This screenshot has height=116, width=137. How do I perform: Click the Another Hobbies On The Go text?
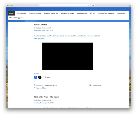coord(67,37)
